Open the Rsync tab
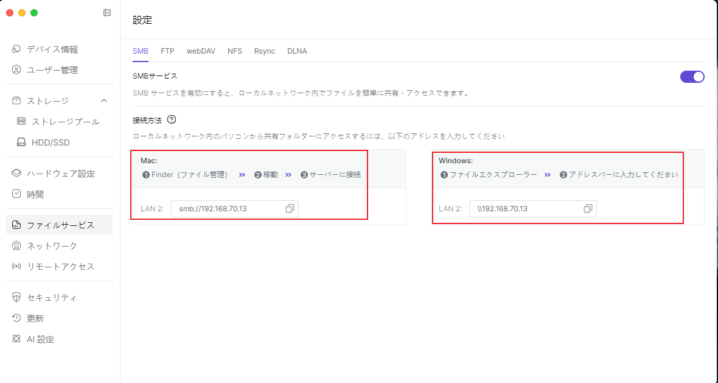This screenshot has width=718, height=383. pyautogui.click(x=265, y=51)
